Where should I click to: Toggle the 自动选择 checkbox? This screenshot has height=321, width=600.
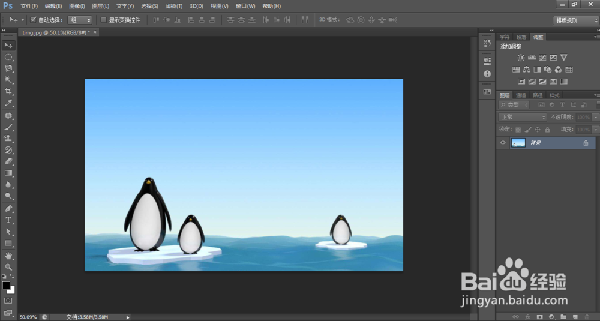pos(33,20)
